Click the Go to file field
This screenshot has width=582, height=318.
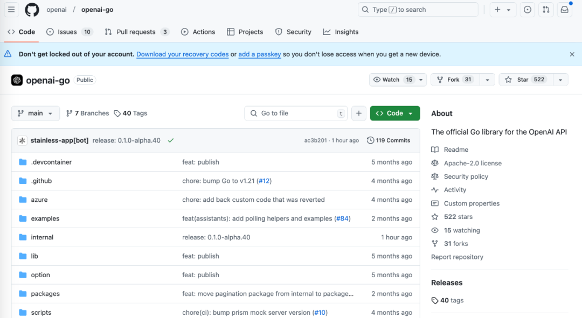coord(296,113)
